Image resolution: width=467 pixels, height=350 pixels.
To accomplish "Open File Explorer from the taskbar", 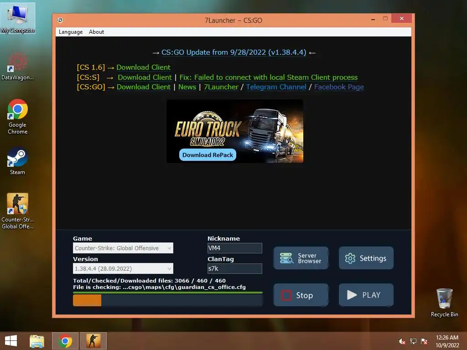I will [37, 341].
